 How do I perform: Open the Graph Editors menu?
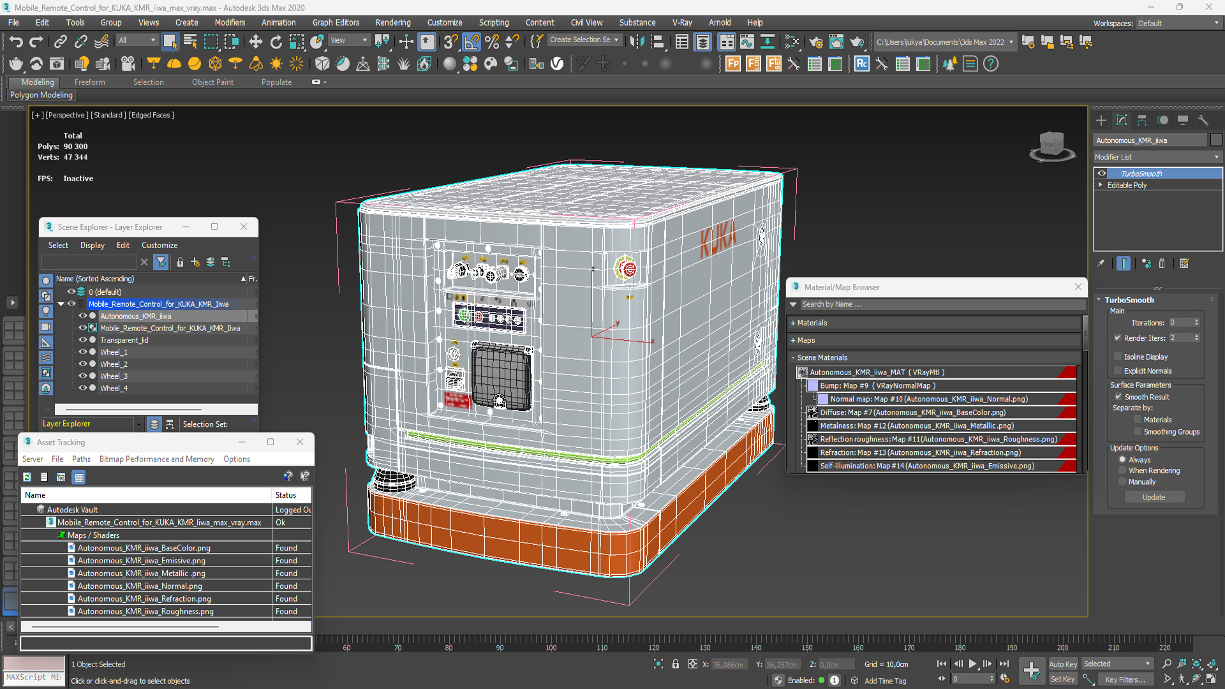336,22
